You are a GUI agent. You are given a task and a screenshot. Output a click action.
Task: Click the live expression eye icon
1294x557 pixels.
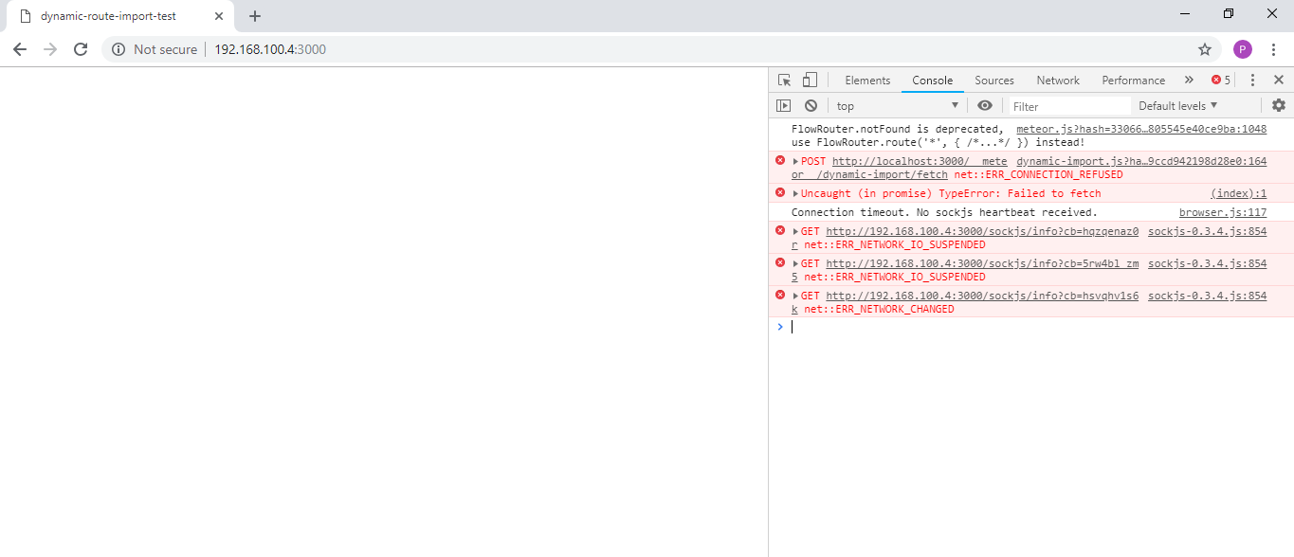(985, 105)
